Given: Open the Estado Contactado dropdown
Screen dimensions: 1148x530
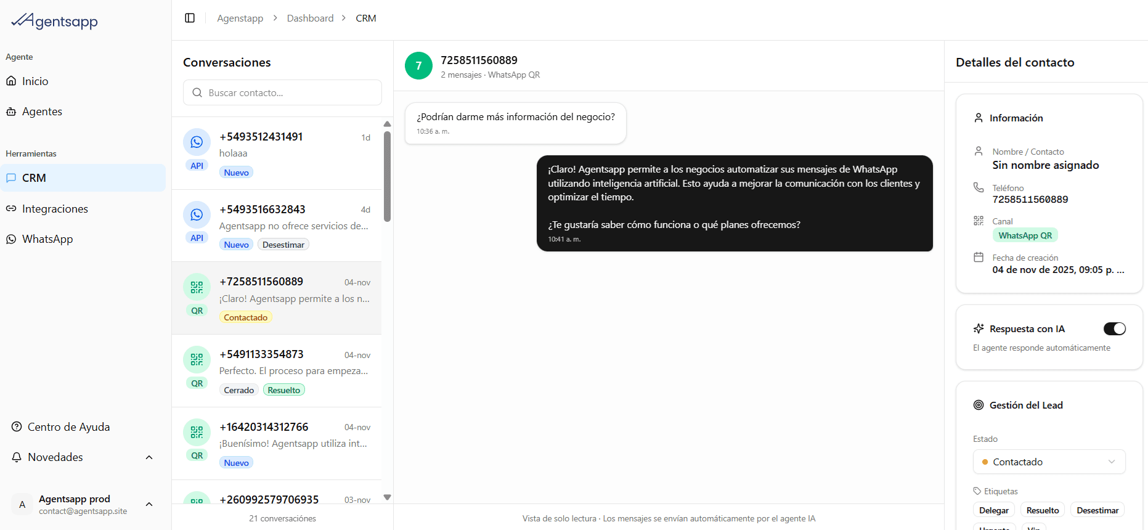Looking at the screenshot, I should 1049,462.
